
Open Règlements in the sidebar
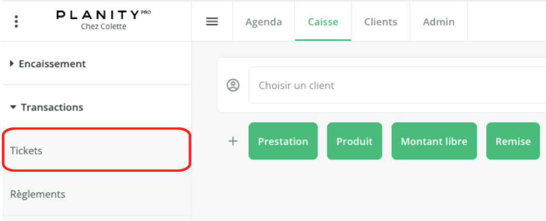[x=97, y=194]
